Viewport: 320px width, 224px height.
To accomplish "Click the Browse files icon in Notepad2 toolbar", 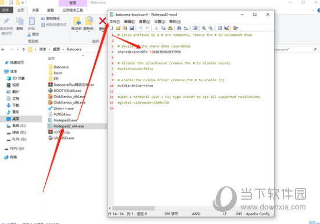I will coord(125,28).
